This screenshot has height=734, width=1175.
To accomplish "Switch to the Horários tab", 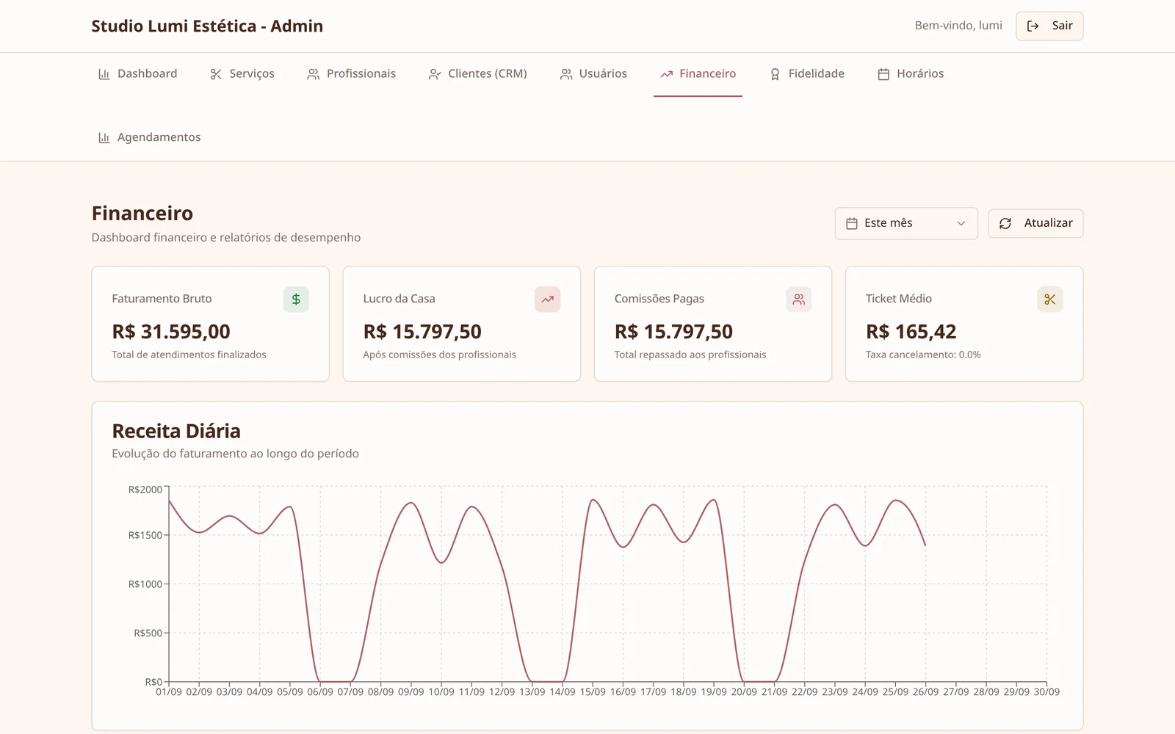I will pos(911,74).
